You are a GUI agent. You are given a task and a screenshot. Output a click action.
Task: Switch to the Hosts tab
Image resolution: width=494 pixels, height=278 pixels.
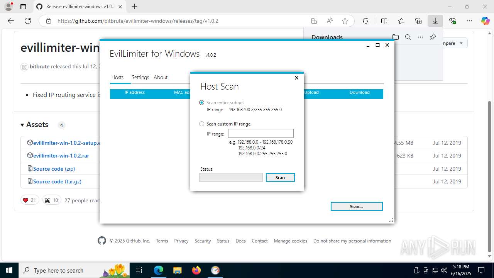click(x=117, y=77)
